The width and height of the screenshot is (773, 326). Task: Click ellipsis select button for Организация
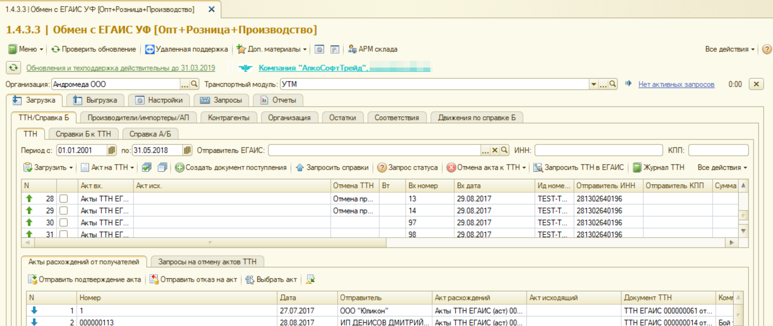coord(185,84)
